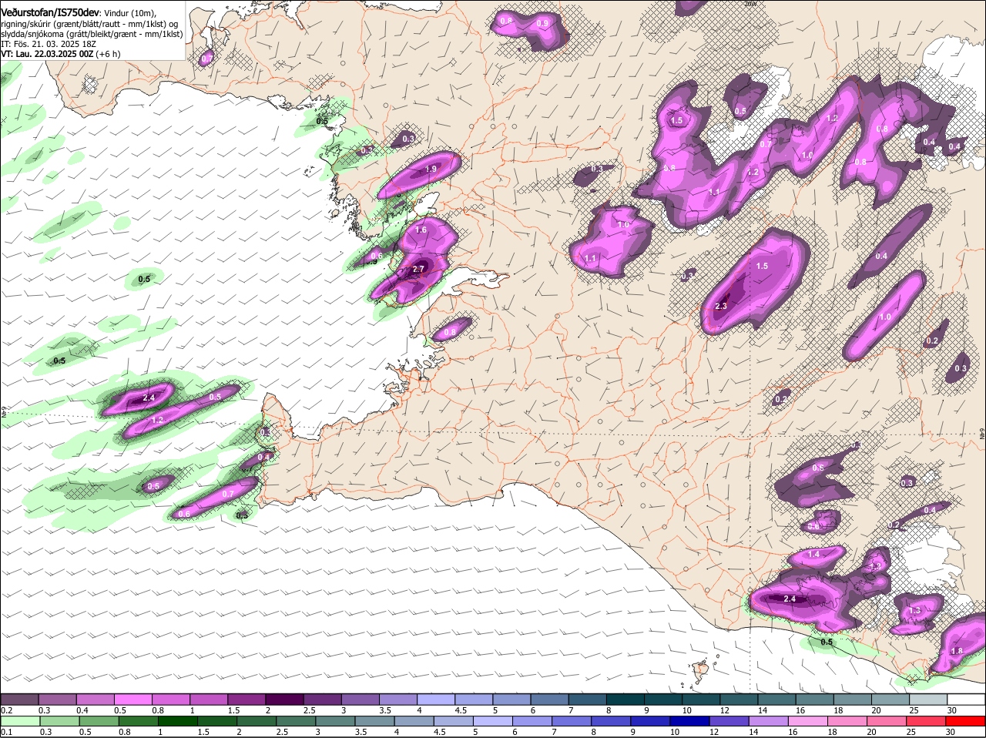Pick the dark purple 0.2 swatch in upper legend

tap(19, 699)
